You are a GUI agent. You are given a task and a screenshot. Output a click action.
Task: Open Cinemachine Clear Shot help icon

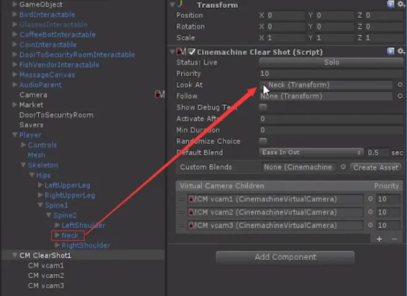(x=390, y=51)
